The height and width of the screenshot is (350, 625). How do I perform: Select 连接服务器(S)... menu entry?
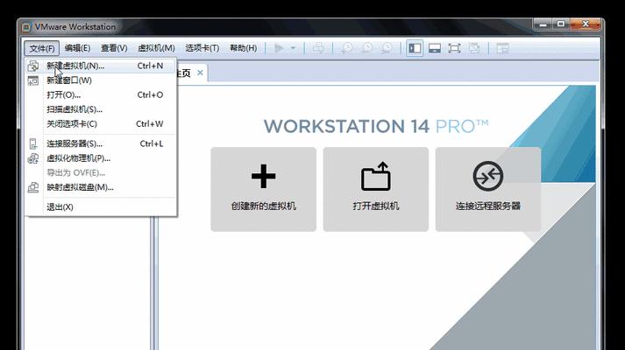(x=101, y=143)
